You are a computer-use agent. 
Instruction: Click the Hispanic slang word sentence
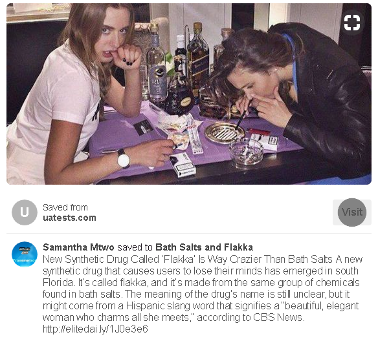click(x=201, y=306)
